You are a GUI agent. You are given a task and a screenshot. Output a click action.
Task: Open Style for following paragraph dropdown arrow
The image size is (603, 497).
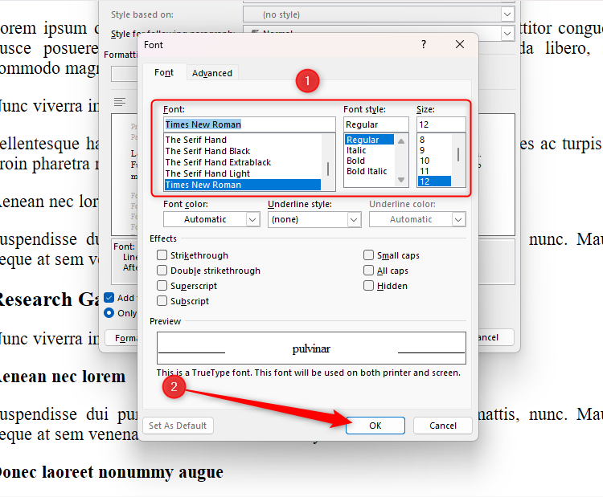click(507, 34)
